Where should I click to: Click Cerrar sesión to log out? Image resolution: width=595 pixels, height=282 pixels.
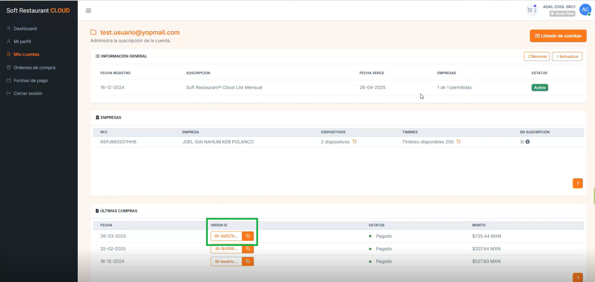click(x=28, y=93)
